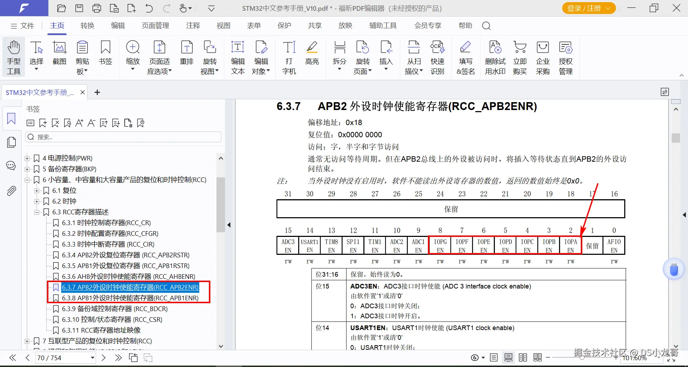688x367 pixels.
Task: Jump to bookmark 6.3.1 时钟控制寄存器(RCC_CR)
Action: pyautogui.click(x=106, y=223)
